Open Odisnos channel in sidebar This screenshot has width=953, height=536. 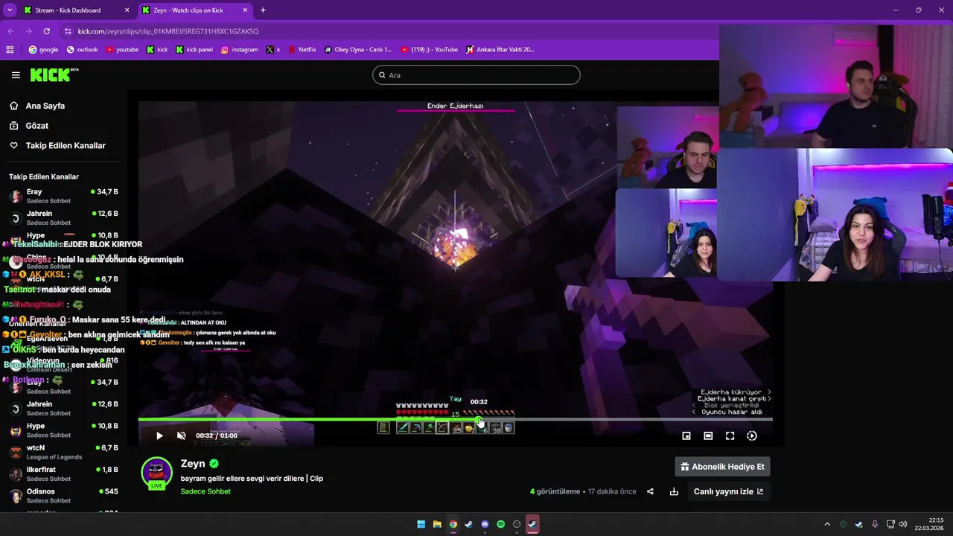(63, 496)
